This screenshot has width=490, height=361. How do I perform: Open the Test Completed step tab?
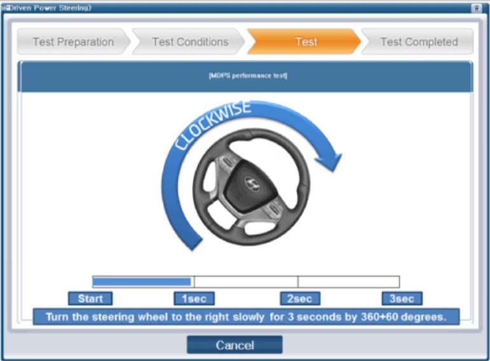(419, 41)
